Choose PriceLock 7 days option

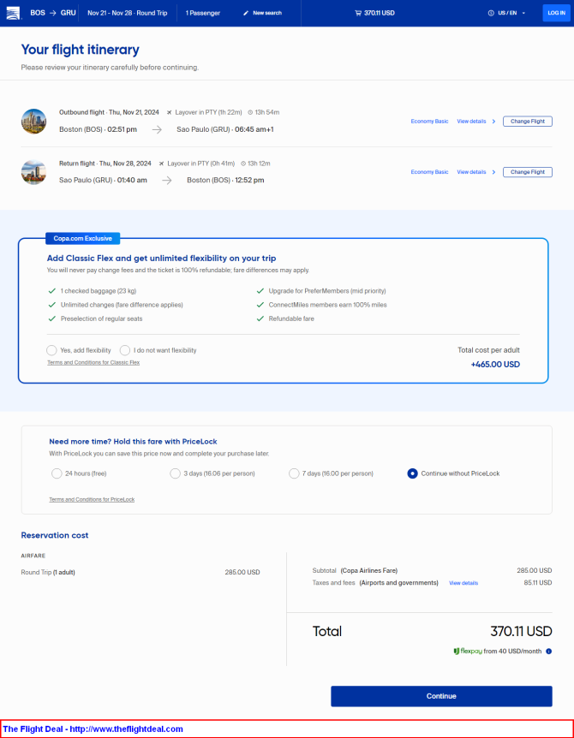294,473
